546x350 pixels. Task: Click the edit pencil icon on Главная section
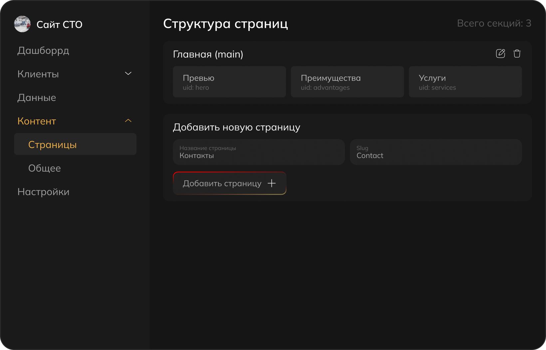point(500,53)
